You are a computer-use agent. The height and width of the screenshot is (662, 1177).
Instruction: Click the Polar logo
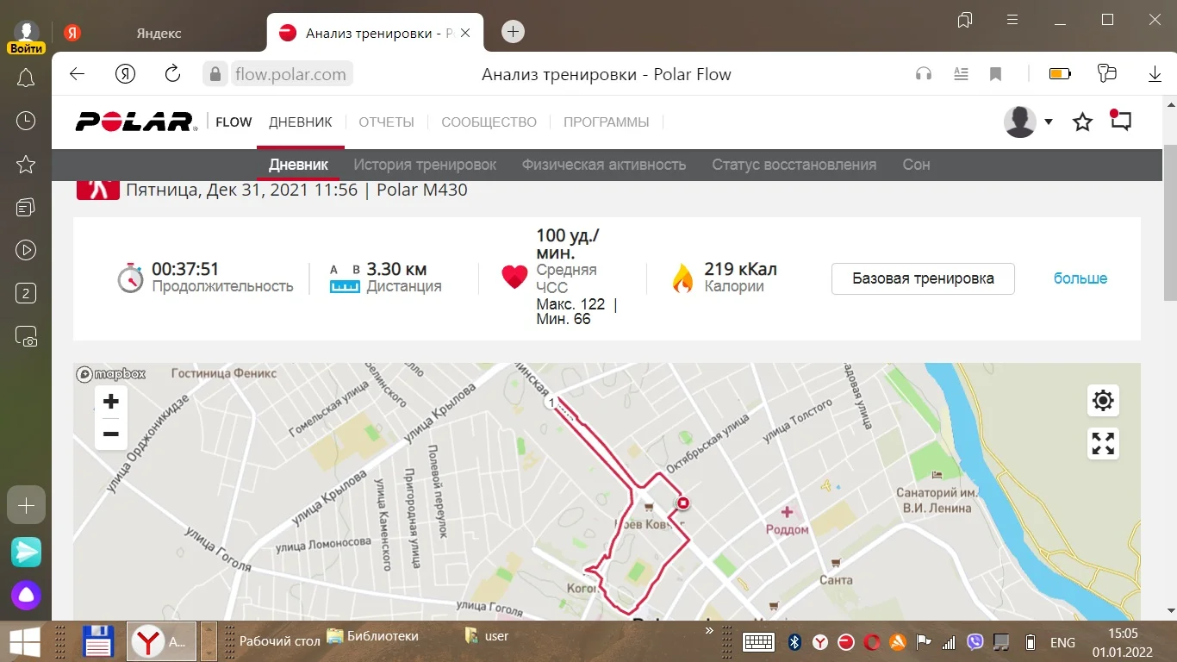pyautogui.click(x=136, y=122)
